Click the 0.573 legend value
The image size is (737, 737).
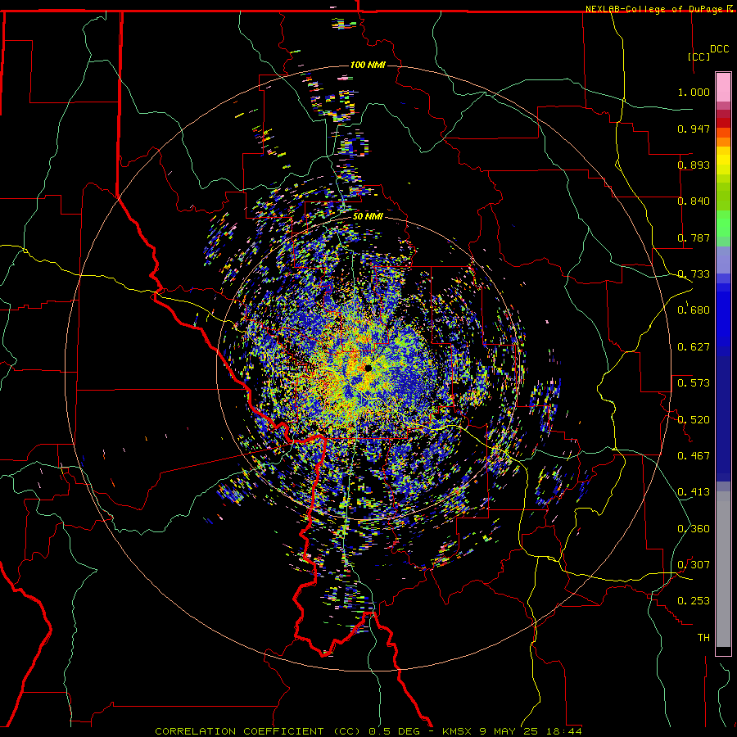[x=694, y=383]
